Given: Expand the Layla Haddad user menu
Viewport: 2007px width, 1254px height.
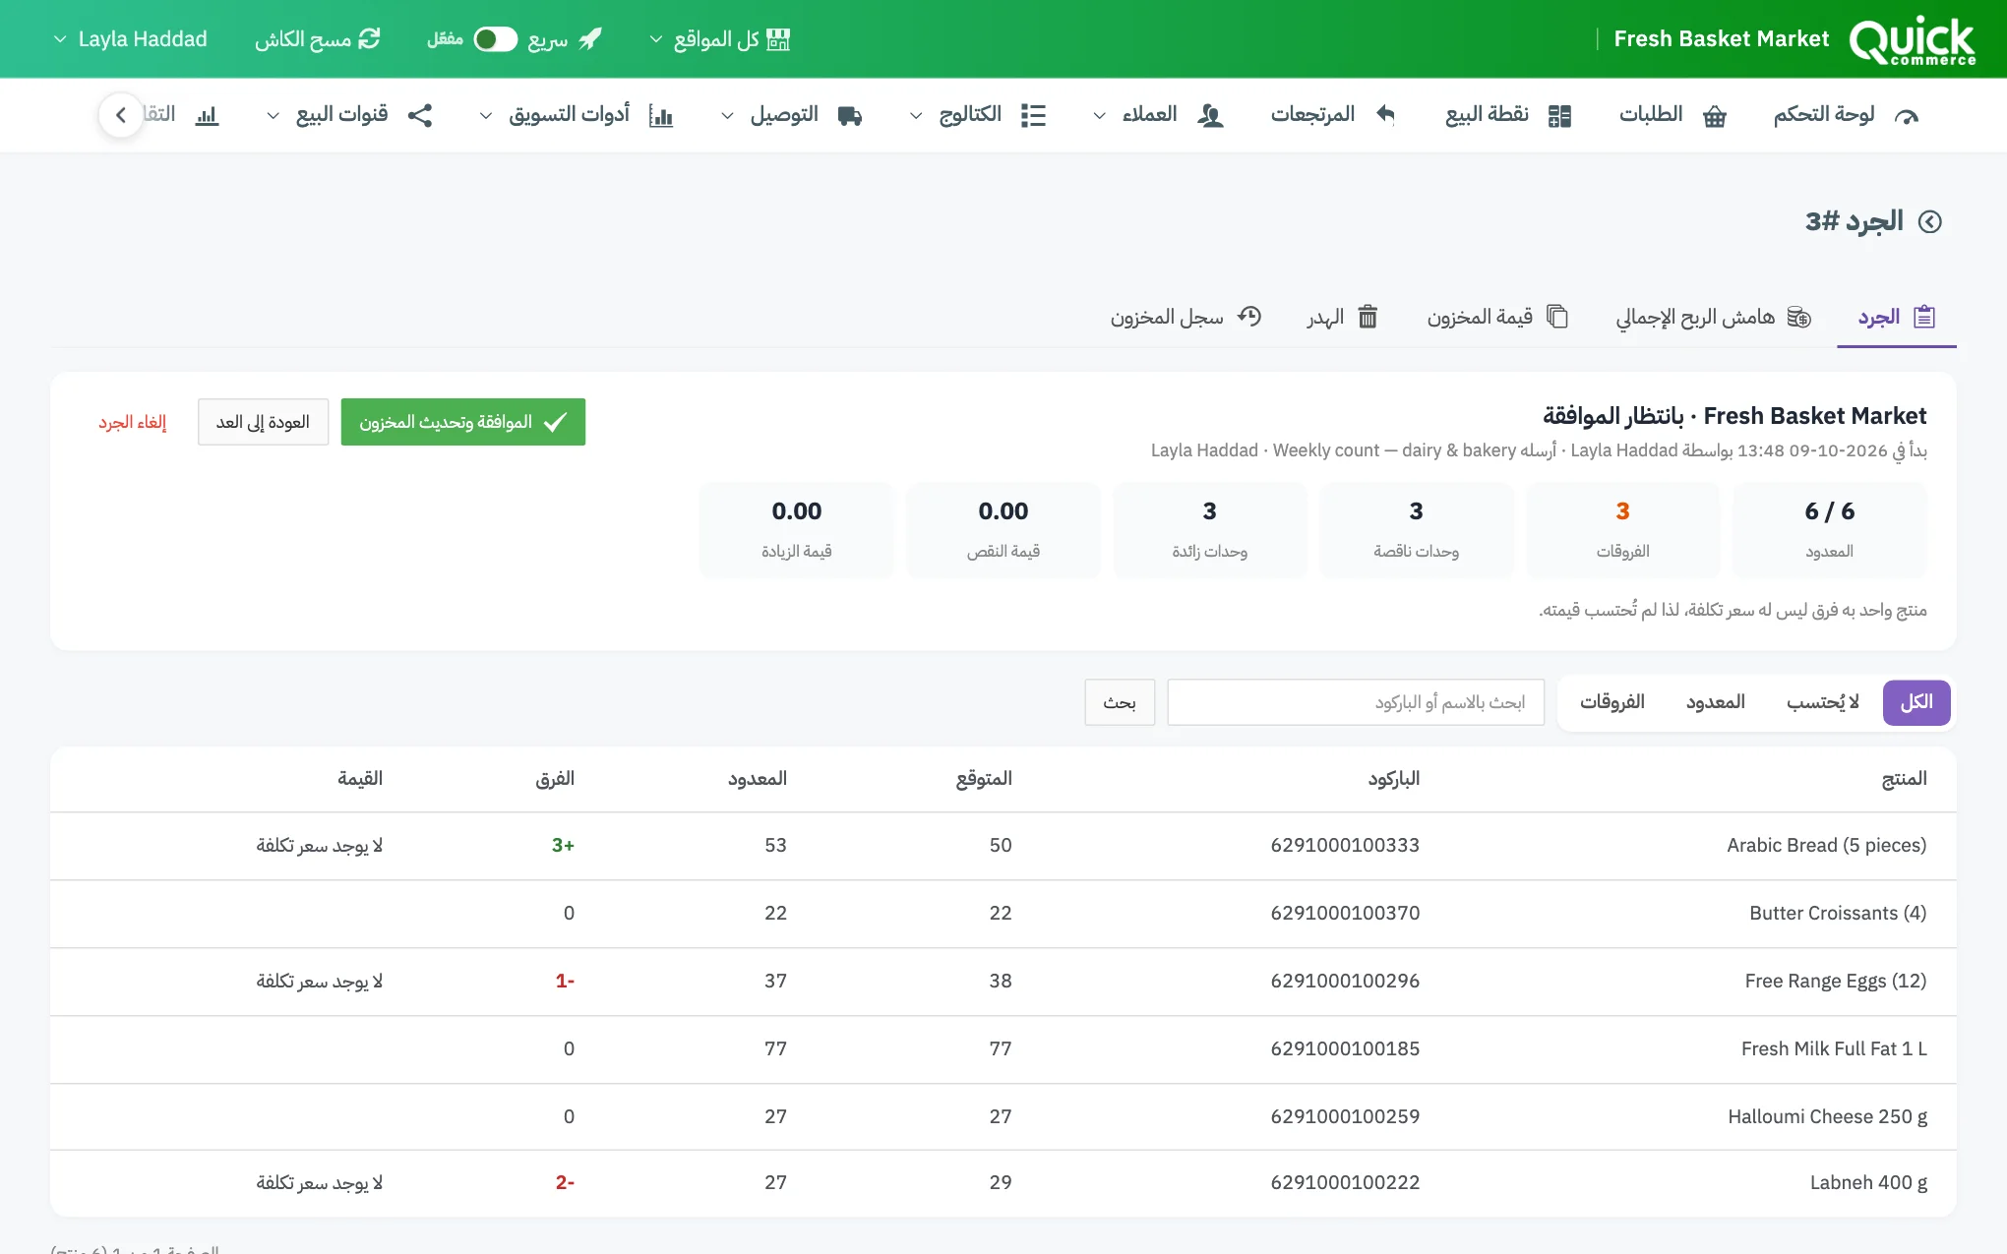Looking at the screenshot, I should point(129,39).
